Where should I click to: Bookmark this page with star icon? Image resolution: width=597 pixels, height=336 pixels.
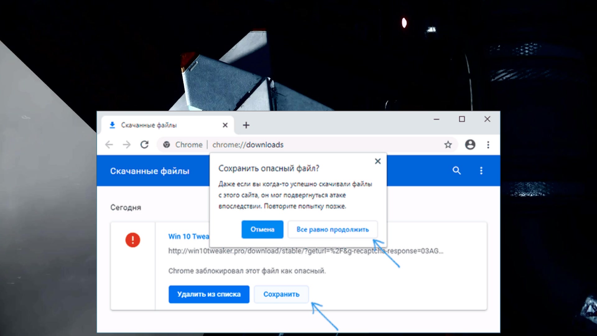point(448,145)
